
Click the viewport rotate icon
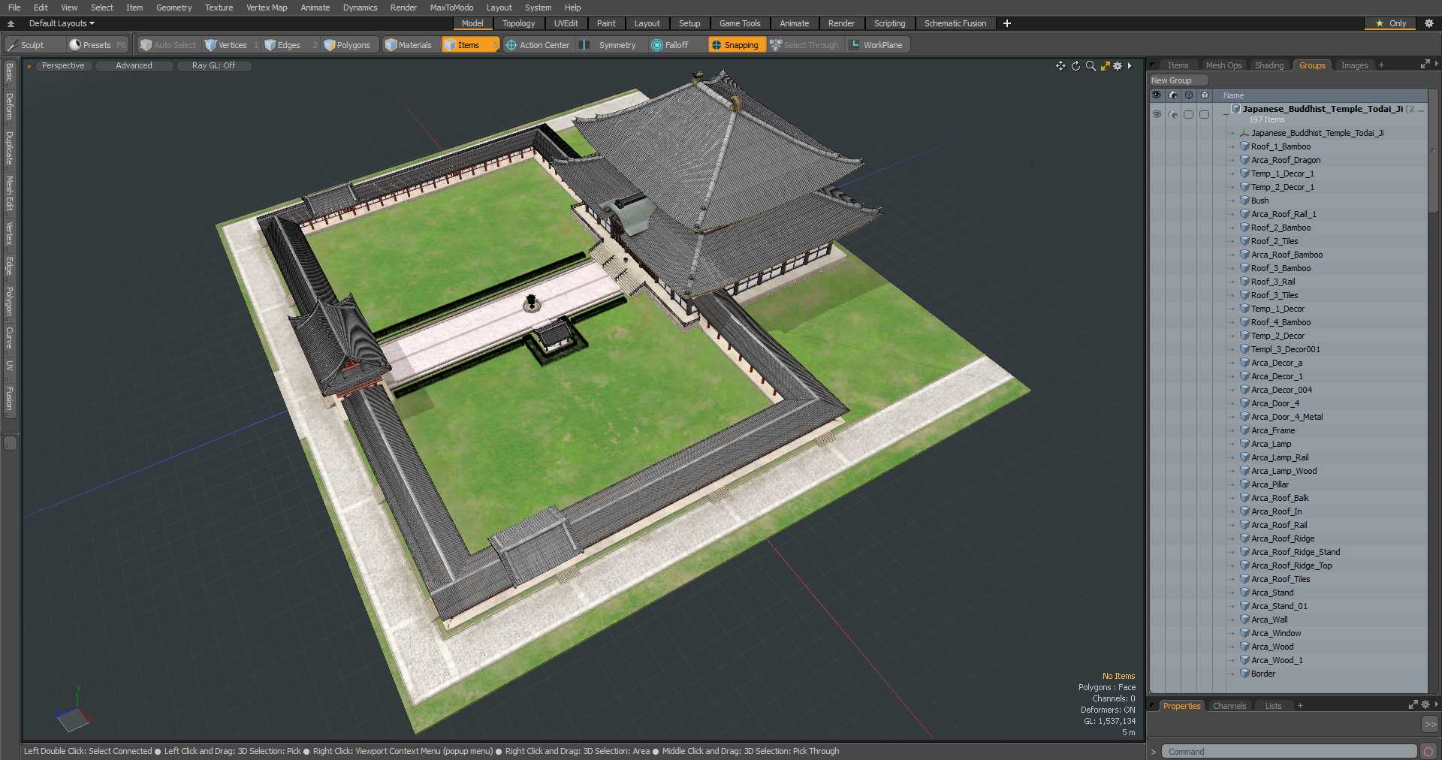click(1075, 66)
